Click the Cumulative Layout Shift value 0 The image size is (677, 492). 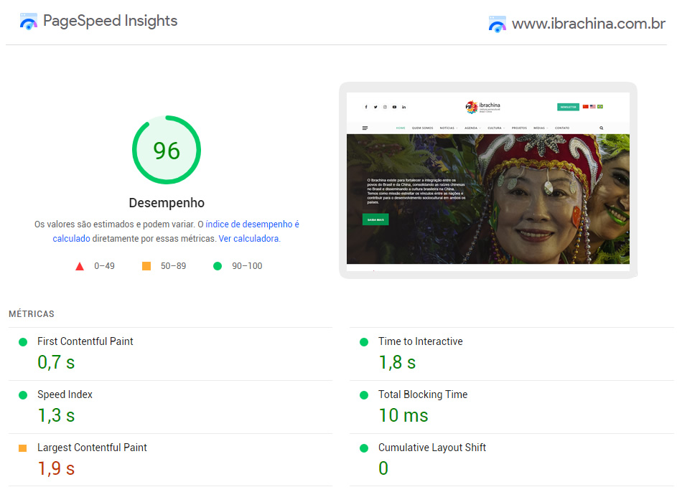point(383,468)
